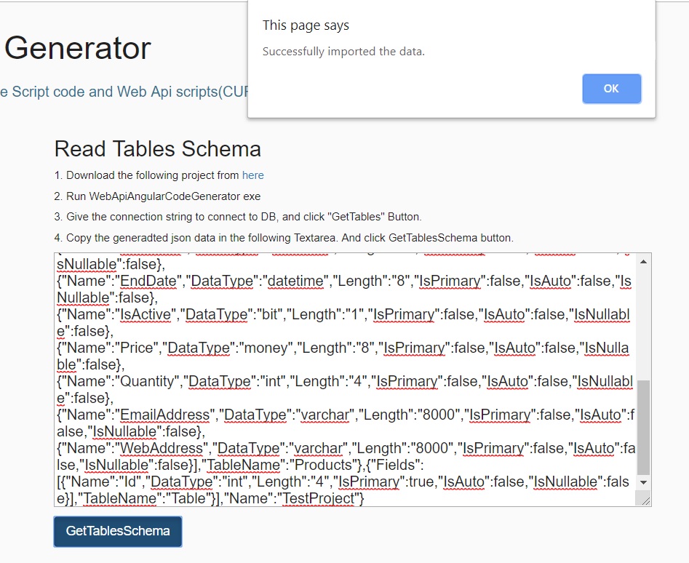This screenshot has width=689, height=563.
Task: Click the textarea scrollbar down arrow
Action: click(643, 482)
